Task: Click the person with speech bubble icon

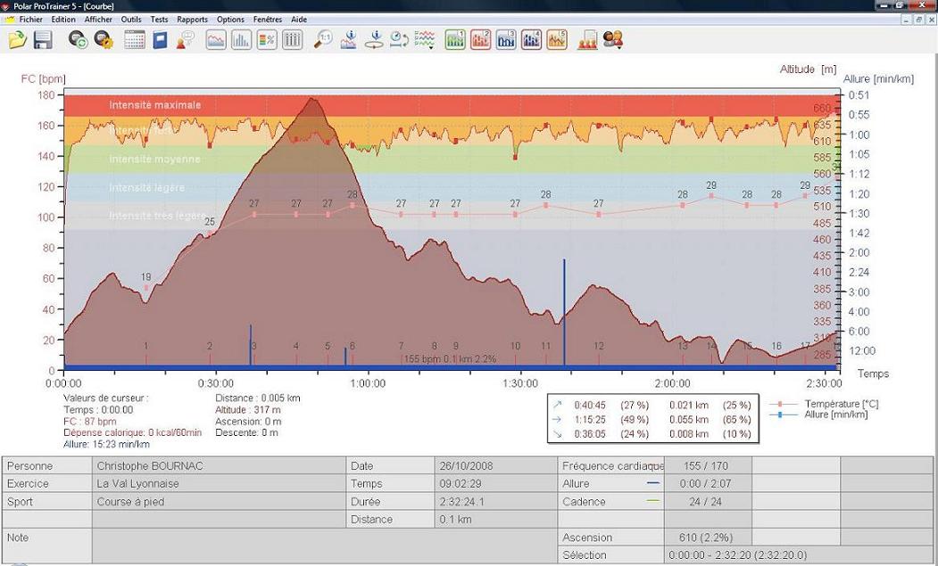Action: pos(186,40)
